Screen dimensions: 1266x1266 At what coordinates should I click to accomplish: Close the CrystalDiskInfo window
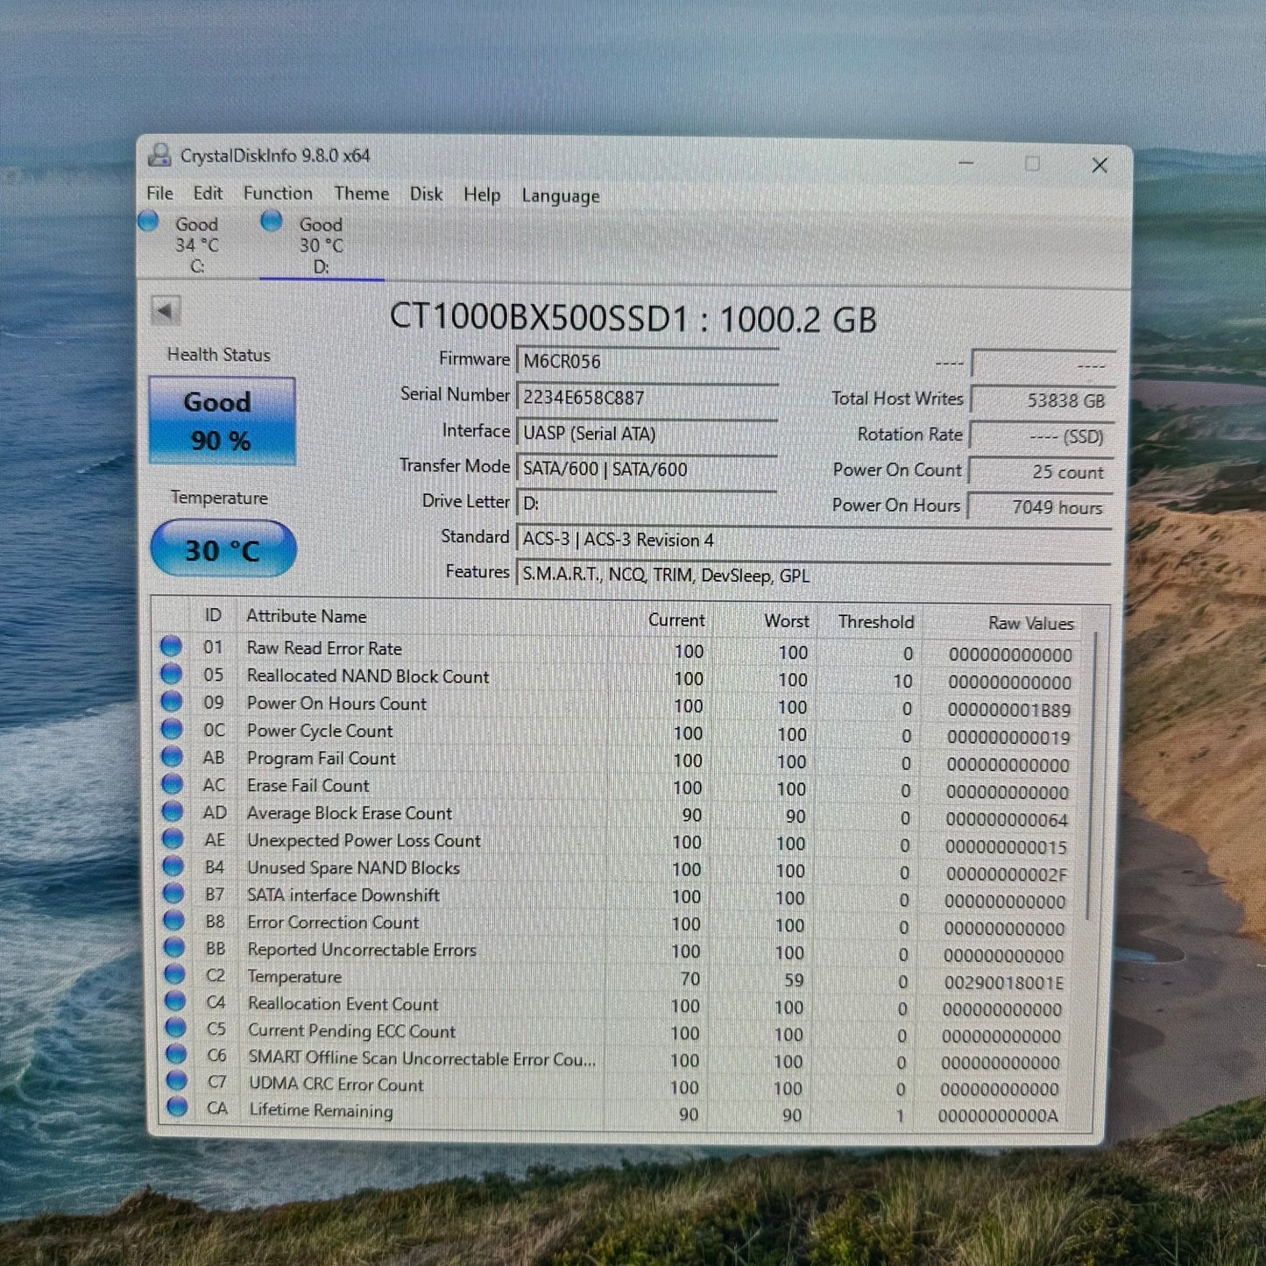1100,165
